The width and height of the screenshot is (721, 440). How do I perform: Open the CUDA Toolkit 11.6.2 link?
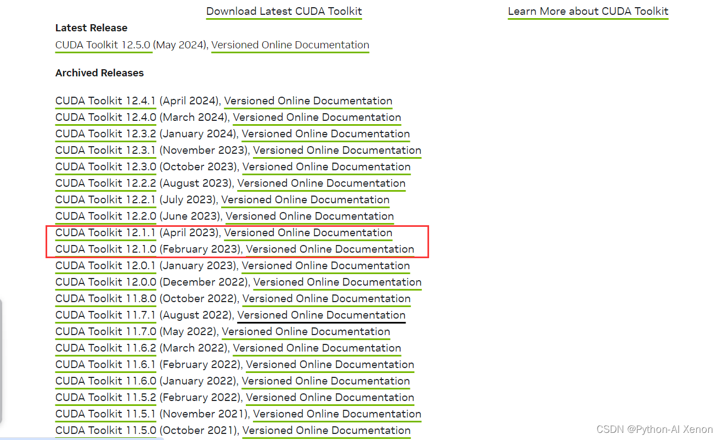click(x=106, y=348)
